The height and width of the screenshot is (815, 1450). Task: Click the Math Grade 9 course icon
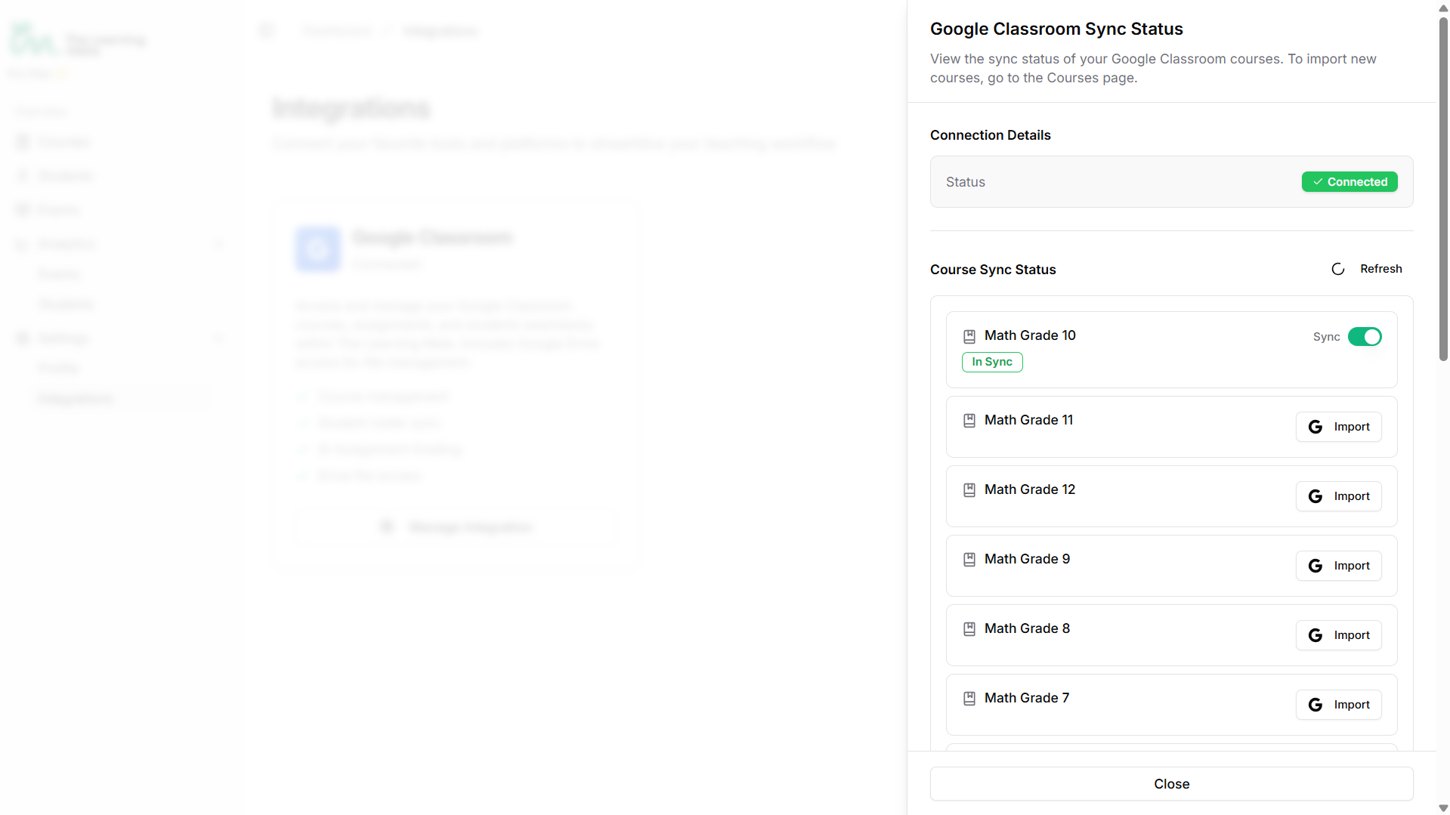pyautogui.click(x=969, y=560)
